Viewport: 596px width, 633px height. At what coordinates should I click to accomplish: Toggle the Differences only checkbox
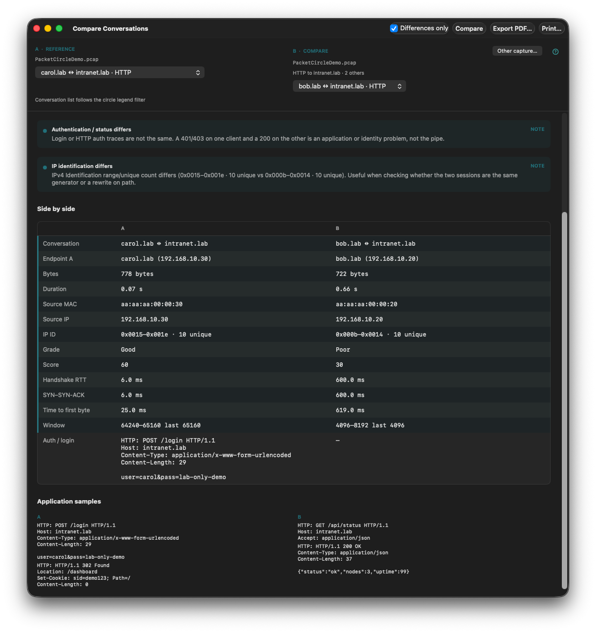point(394,28)
